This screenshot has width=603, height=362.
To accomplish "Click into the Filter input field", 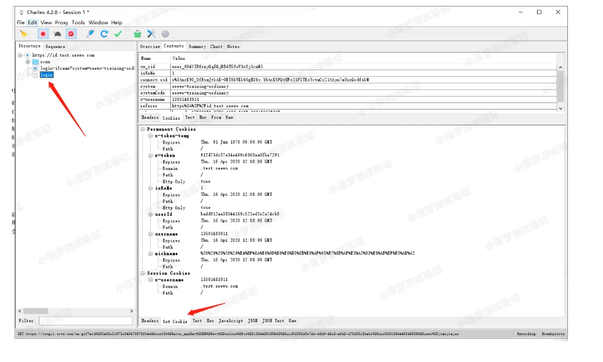I will point(86,321).
